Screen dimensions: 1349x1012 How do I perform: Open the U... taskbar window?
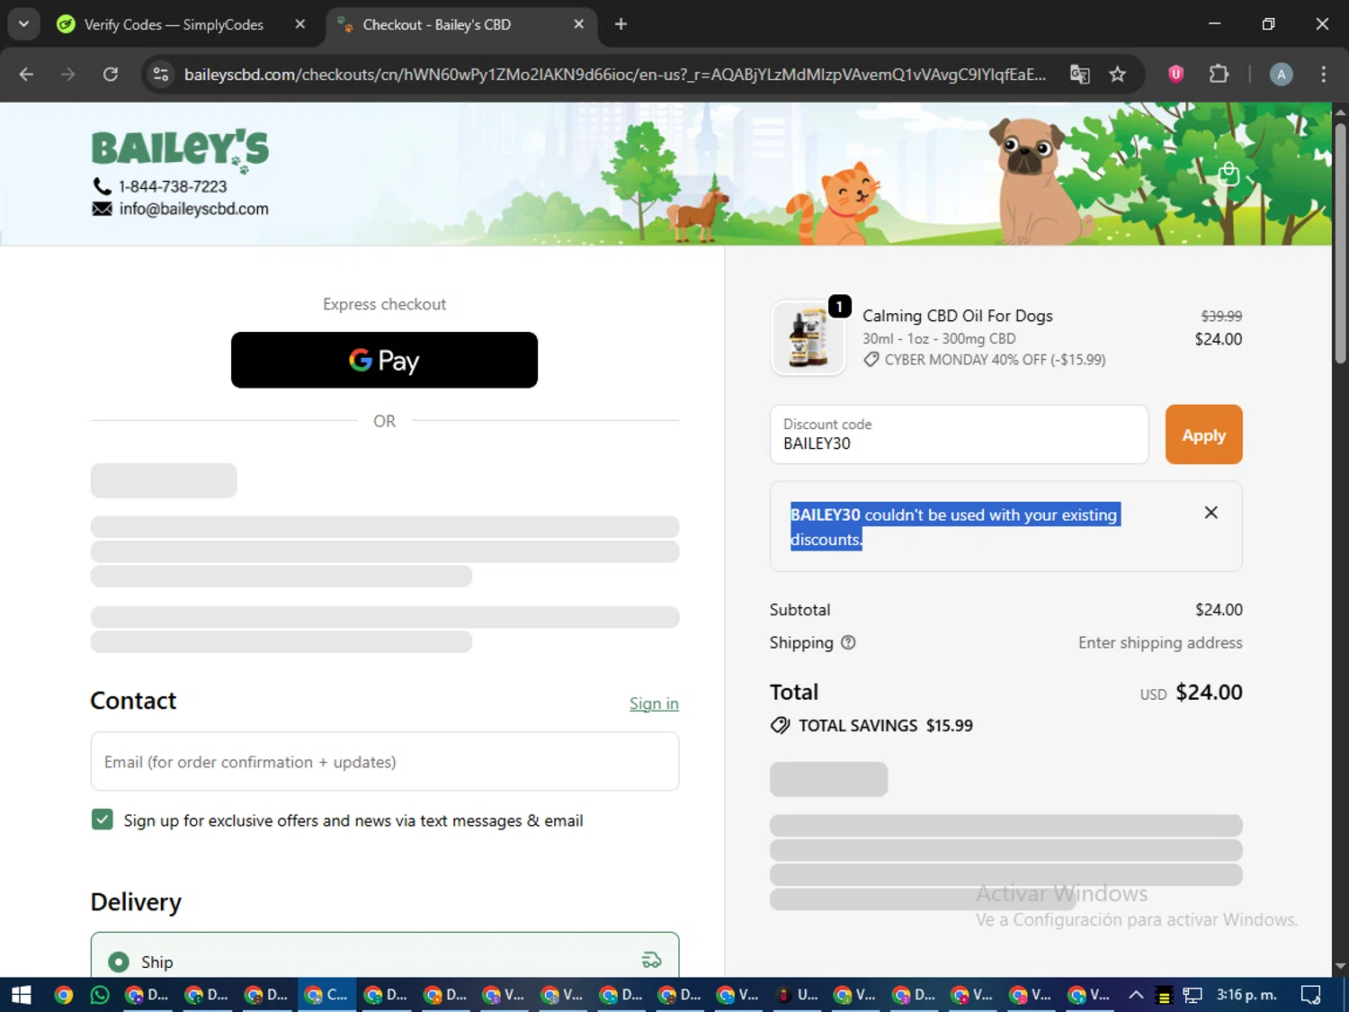799,994
